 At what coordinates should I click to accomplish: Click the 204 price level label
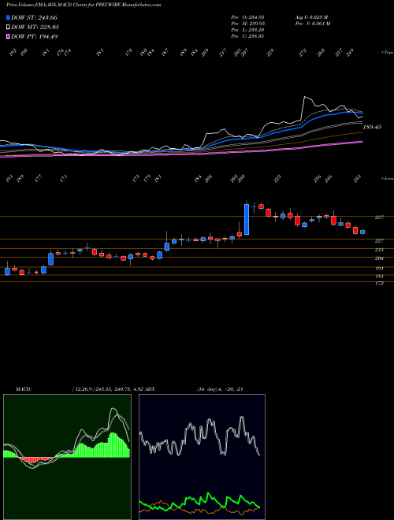379,258
